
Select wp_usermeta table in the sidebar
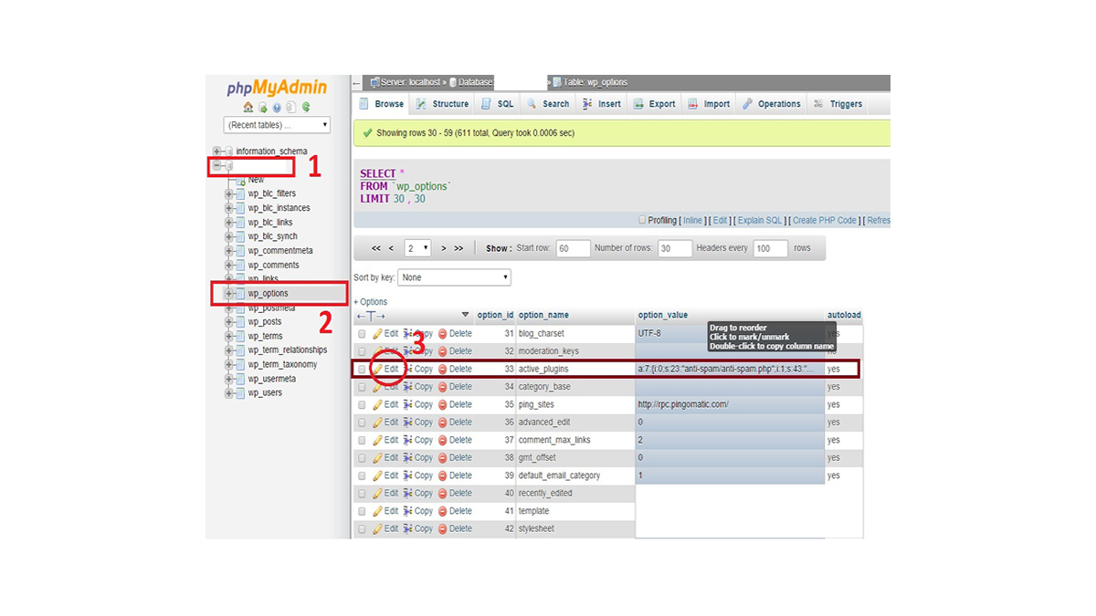[271, 379]
